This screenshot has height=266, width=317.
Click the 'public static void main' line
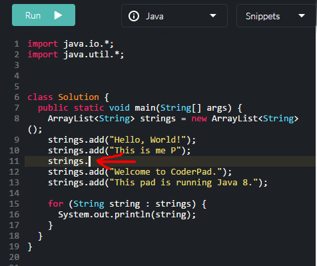point(140,108)
